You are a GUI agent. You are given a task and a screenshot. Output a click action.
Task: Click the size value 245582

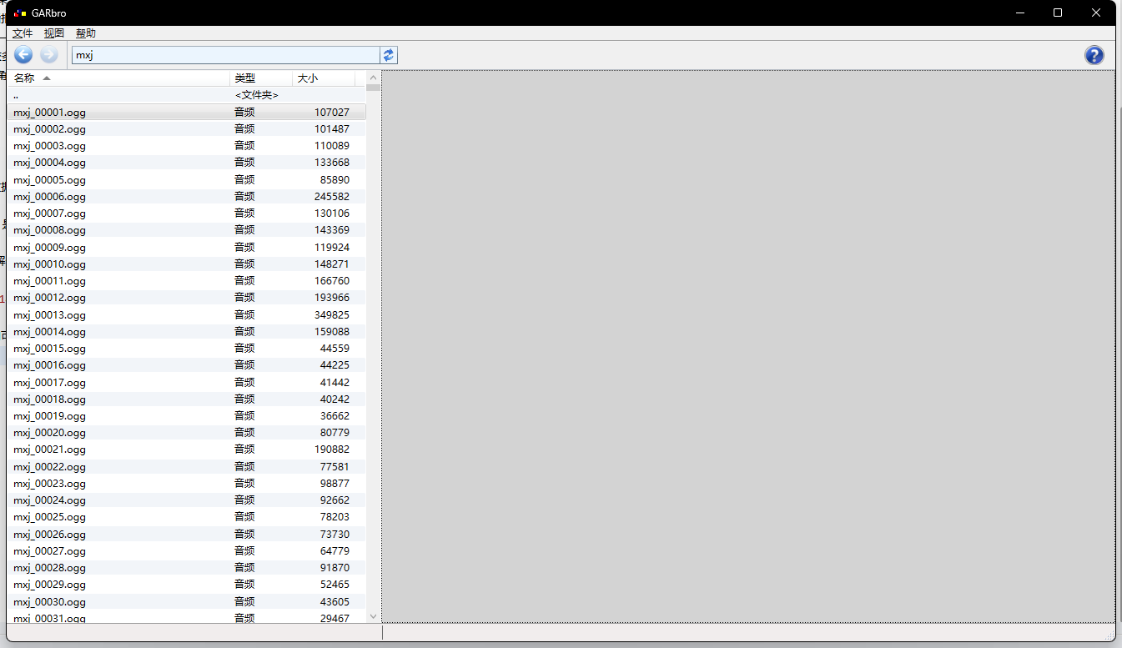(332, 197)
